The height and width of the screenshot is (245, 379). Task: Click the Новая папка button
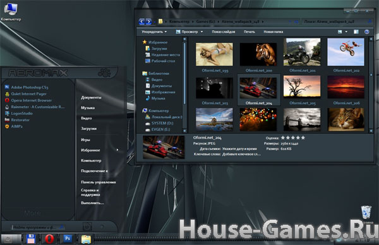pyautogui.click(x=273, y=32)
